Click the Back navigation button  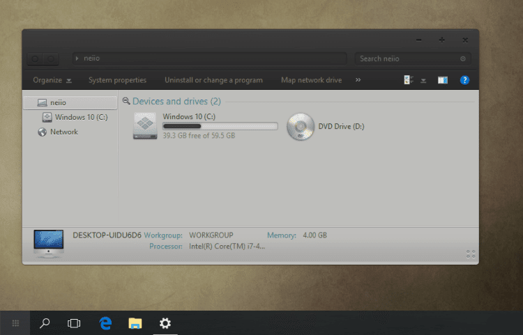coord(35,59)
